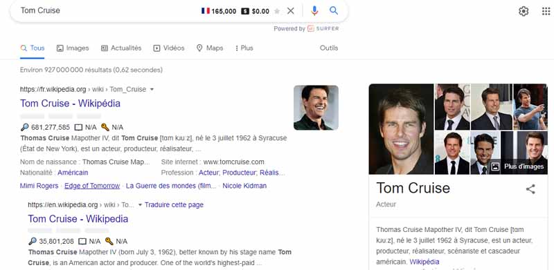This screenshot has width=554, height=270.
Task: Click the dollar CPC icon in search bar
Action: [245, 11]
